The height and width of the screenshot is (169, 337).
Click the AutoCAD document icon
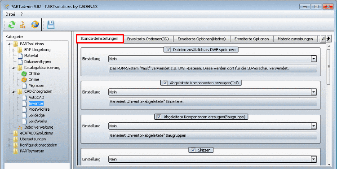25,98
